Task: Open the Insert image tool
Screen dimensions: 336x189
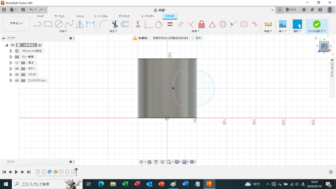Action: pos(283,24)
